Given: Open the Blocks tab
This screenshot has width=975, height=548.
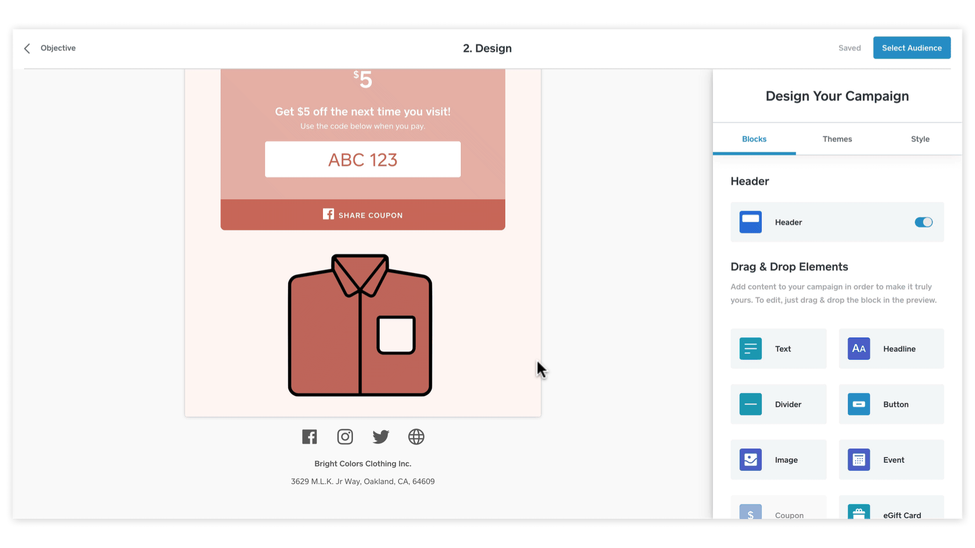Looking at the screenshot, I should click(754, 139).
